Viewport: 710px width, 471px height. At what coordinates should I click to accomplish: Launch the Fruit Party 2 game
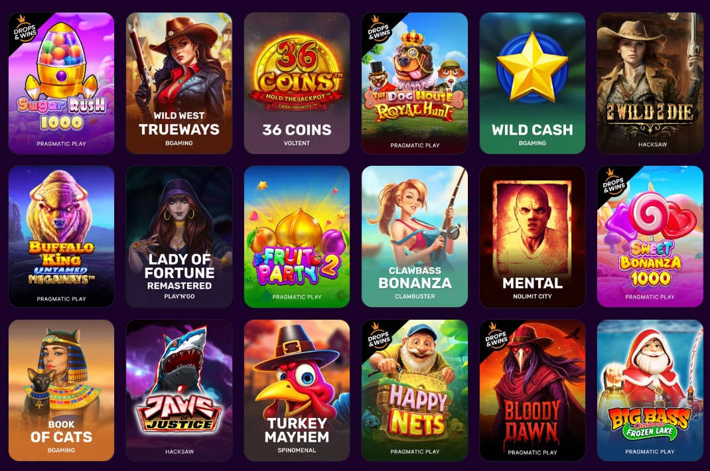(297, 236)
